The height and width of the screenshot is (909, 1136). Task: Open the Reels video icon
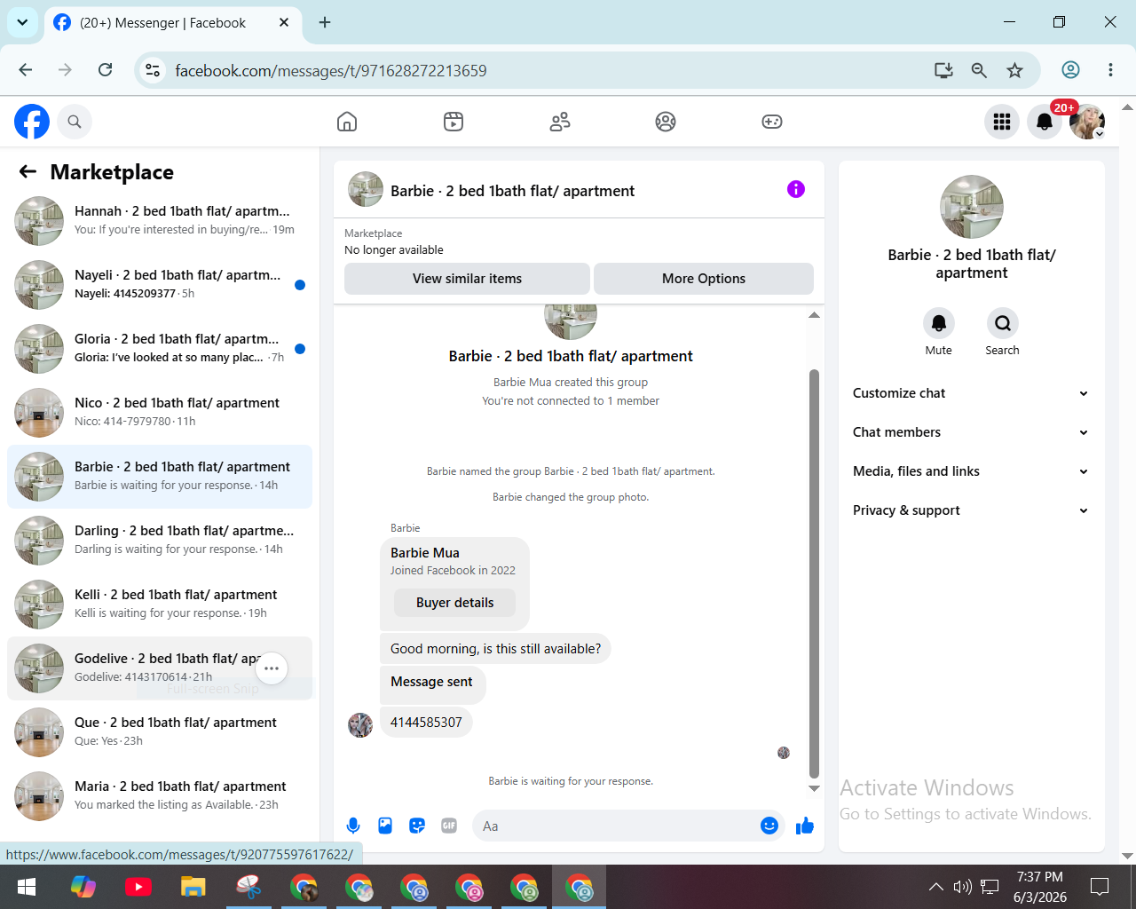(454, 122)
